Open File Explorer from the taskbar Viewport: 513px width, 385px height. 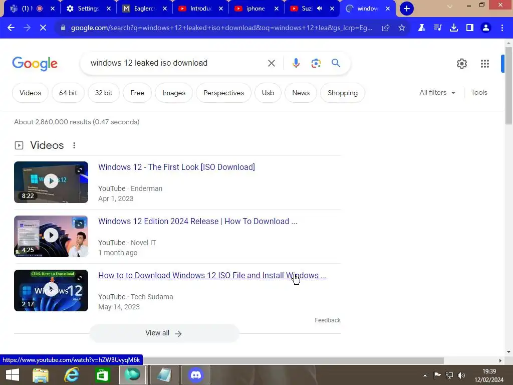pos(41,375)
